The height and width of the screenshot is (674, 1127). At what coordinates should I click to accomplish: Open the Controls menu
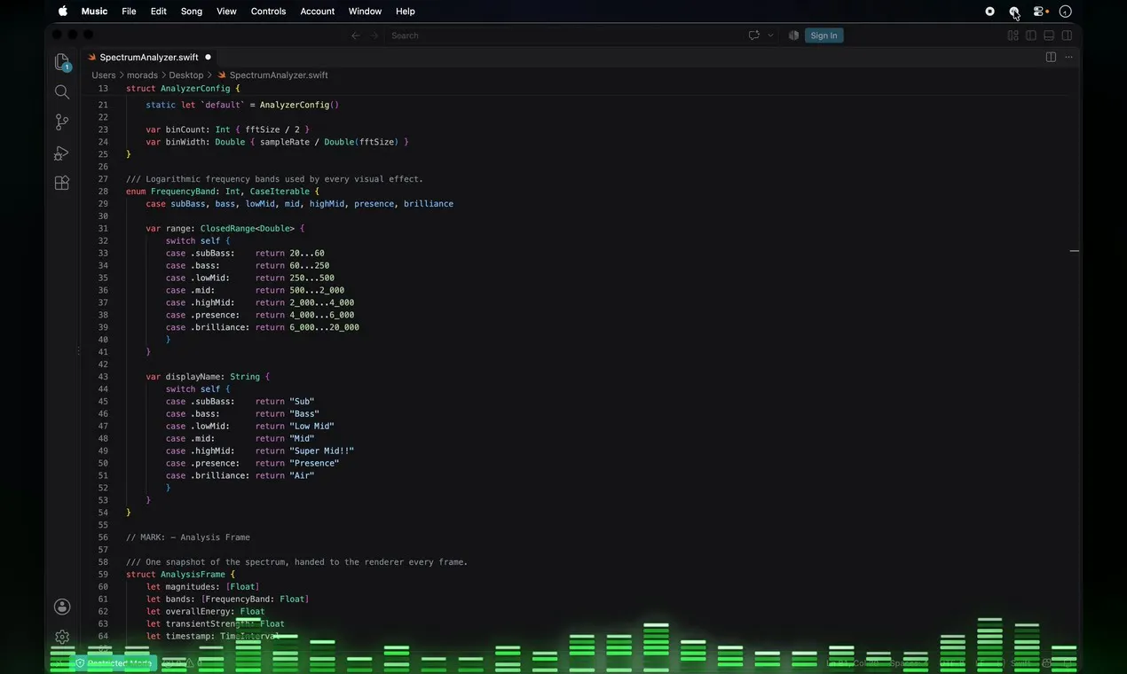pyautogui.click(x=268, y=12)
